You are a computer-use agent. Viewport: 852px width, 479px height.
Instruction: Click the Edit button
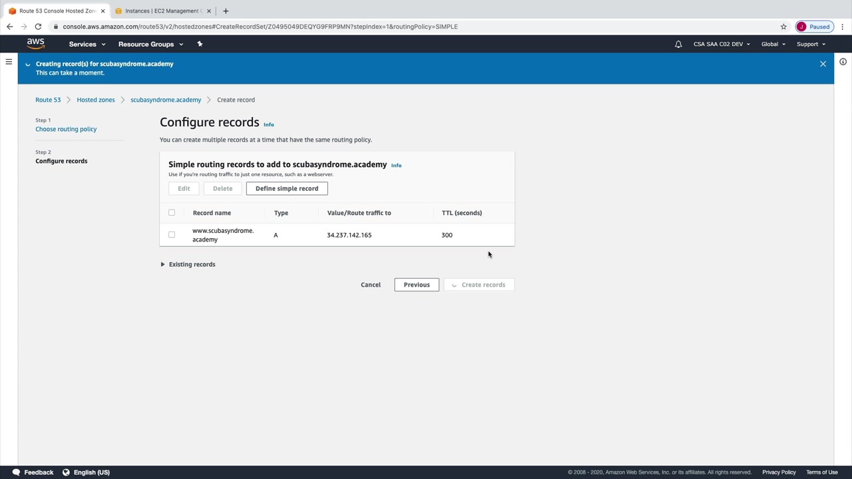184,188
